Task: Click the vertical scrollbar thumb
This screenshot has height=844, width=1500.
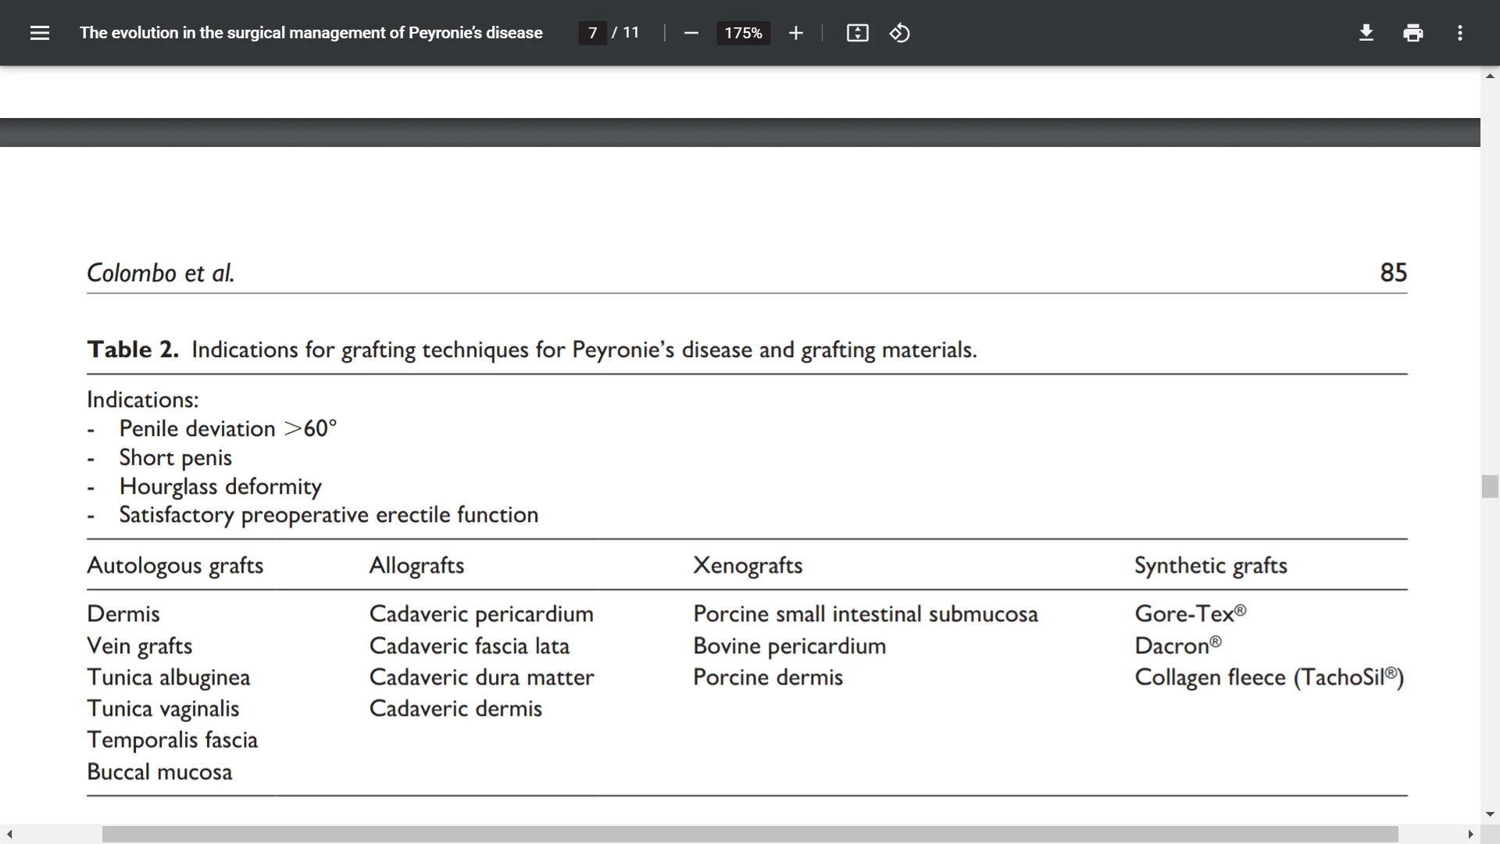Action: pos(1490,486)
